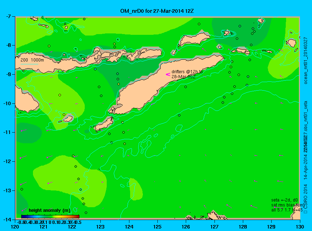Viewport: 312px width, 231px height.
Task: Select the 129 longitude axis label
Action: pyautogui.click(x=272, y=227)
